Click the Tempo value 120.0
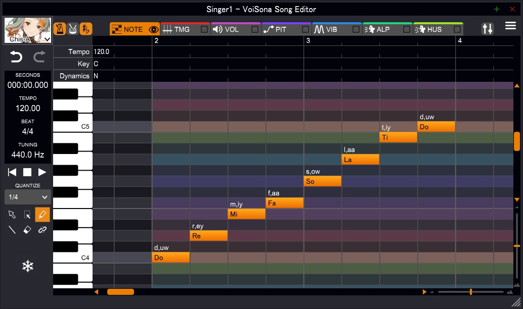The image size is (523, 309). click(x=101, y=51)
